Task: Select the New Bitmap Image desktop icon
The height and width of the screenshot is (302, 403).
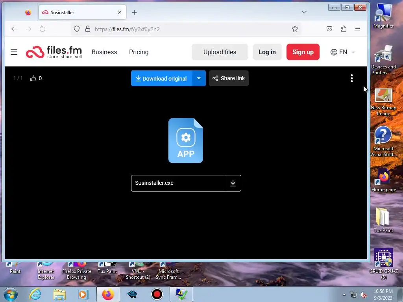Action: pyautogui.click(x=383, y=102)
